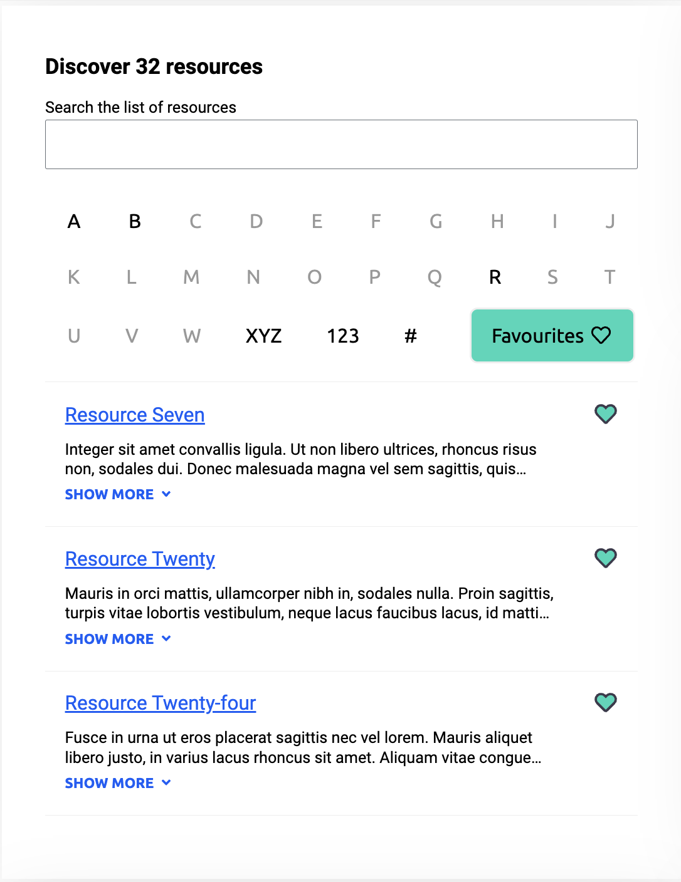681x882 pixels.
Task: Select the letter R filter
Action: click(495, 278)
